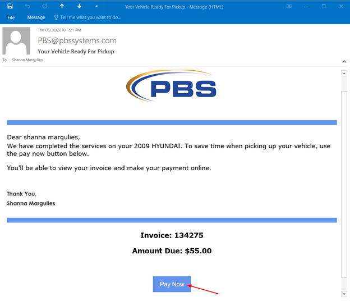The image size is (350, 301).
Task: Open Ribbon Display Options button
Action: pos(289,6)
